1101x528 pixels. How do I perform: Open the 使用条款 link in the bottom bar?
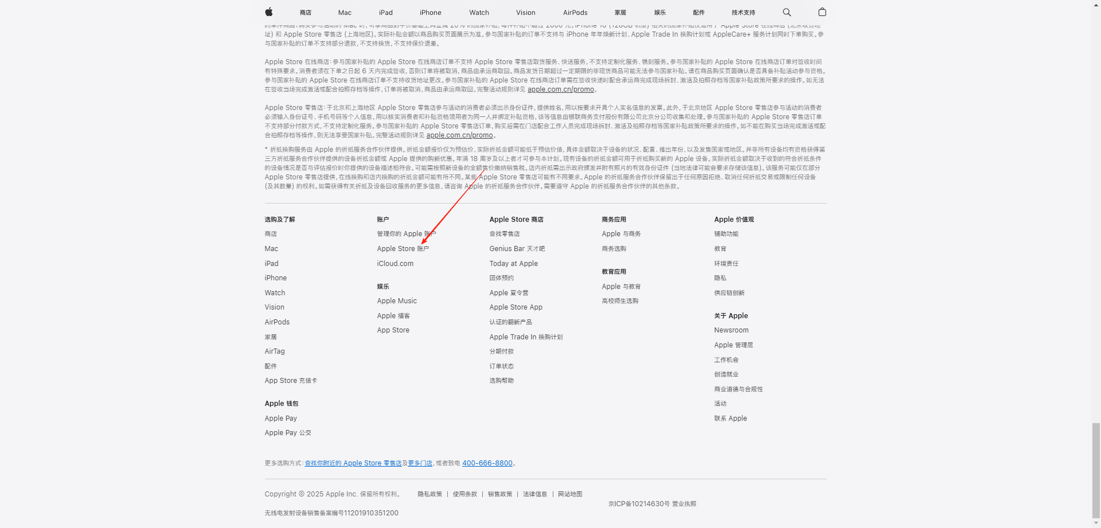pyautogui.click(x=465, y=494)
